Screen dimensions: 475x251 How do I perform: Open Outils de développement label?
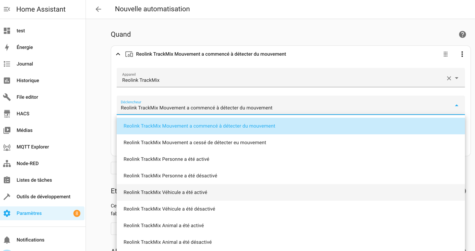tap(44, 197)
